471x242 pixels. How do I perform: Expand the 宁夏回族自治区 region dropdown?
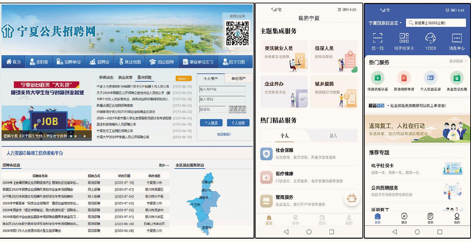(385, 23)
